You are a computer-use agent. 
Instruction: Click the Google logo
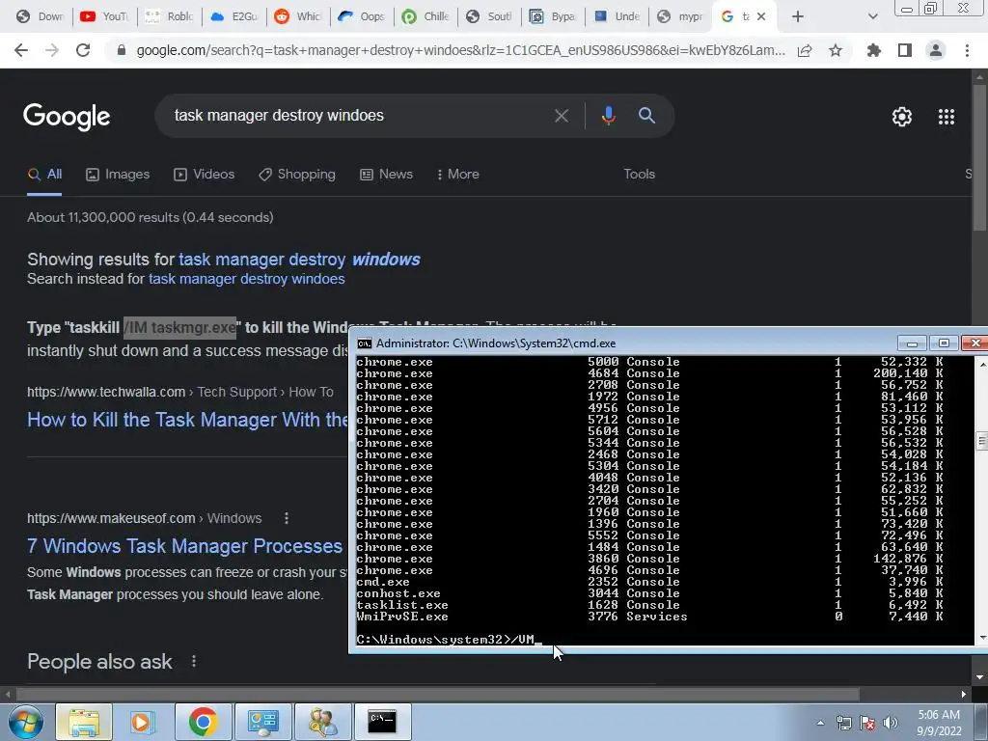pos(67,117)
